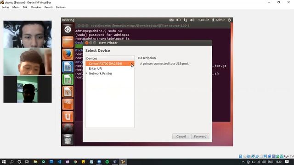294x165 pixels.
Task: Click ENG language indicator in tray
Action: point(270,162)
